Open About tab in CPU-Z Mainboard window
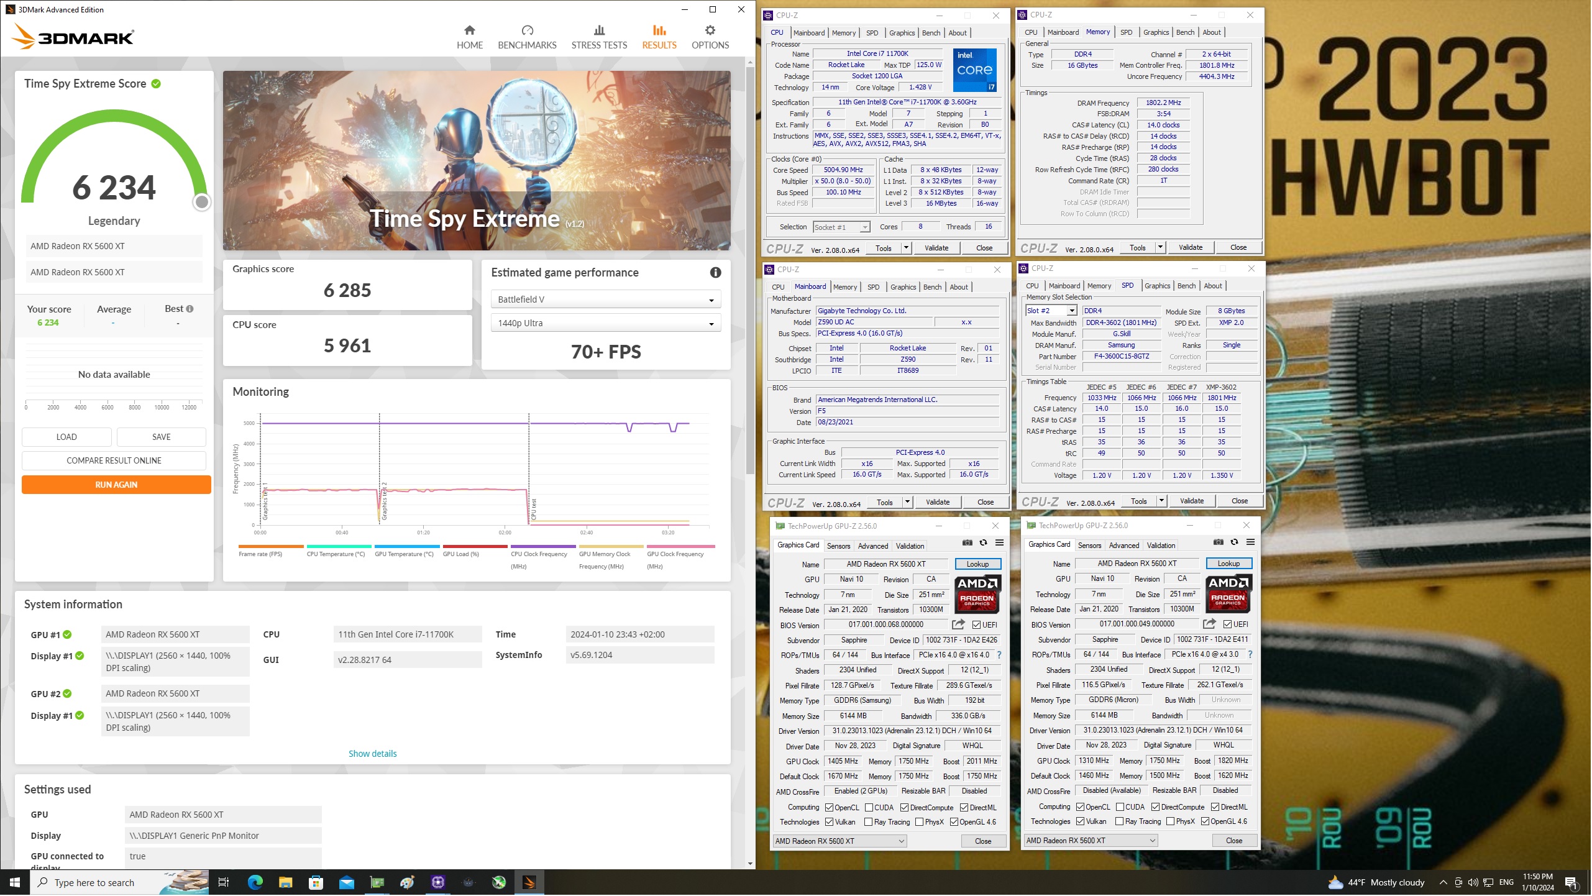The width and height of the screenshot is (1592, 896). (x=959, y=288)
